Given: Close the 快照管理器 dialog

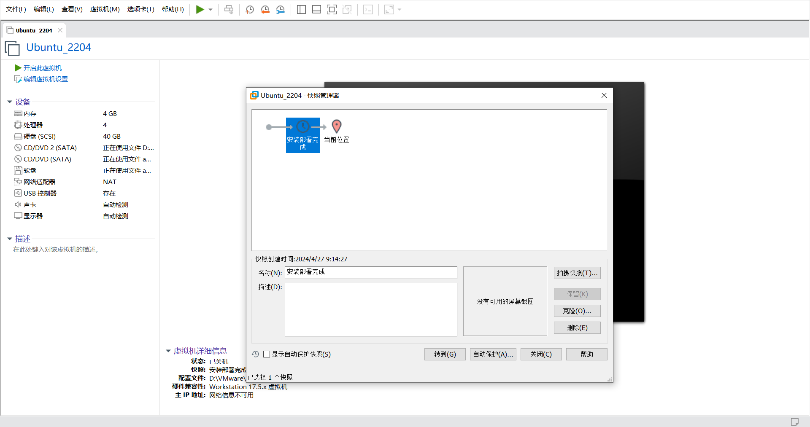Looking at the screenshot, I should coord(604,95).
